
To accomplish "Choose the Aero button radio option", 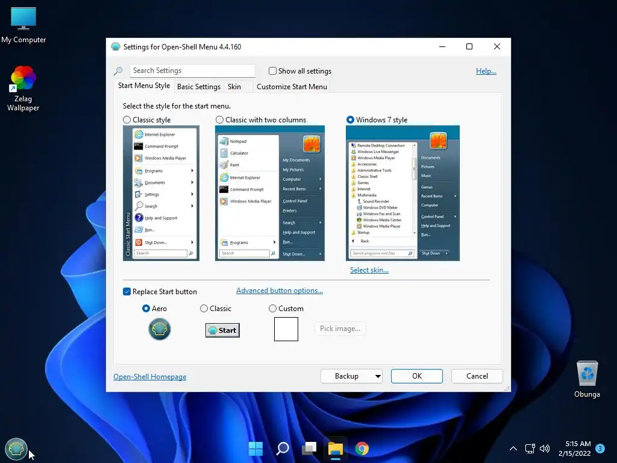I will (x=146, y=308).
